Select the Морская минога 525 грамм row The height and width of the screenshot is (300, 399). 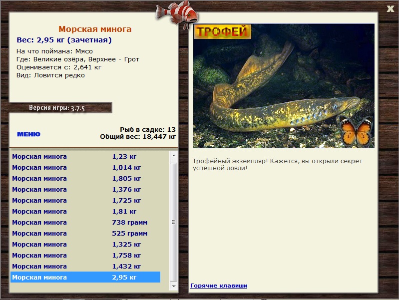coord(85,233)
